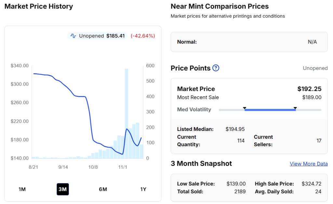Click the Most Recent Sale $189.00 value
Screen dimensions: 333x204
click(312, 97)
